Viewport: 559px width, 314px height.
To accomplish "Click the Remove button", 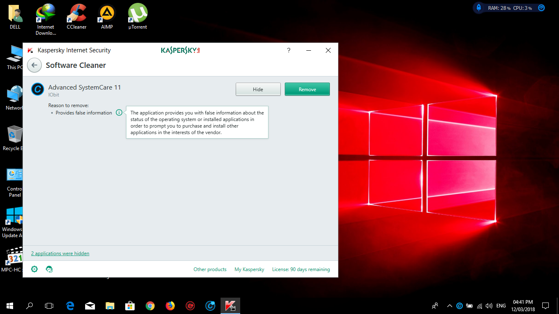I will click(x=307, y=90).
